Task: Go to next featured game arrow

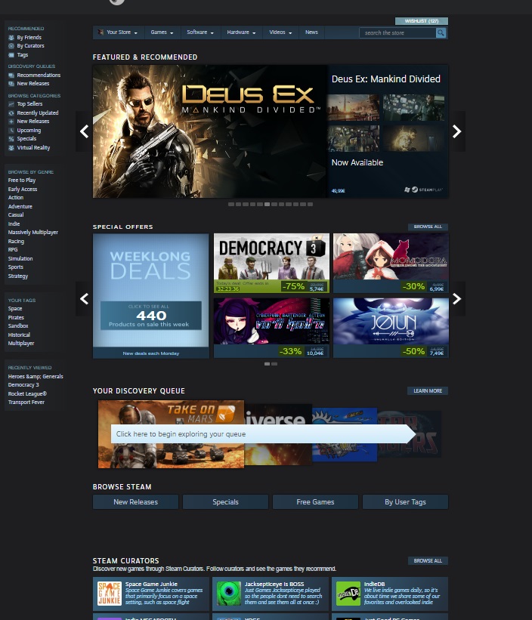Action: [x=457, y=131]
